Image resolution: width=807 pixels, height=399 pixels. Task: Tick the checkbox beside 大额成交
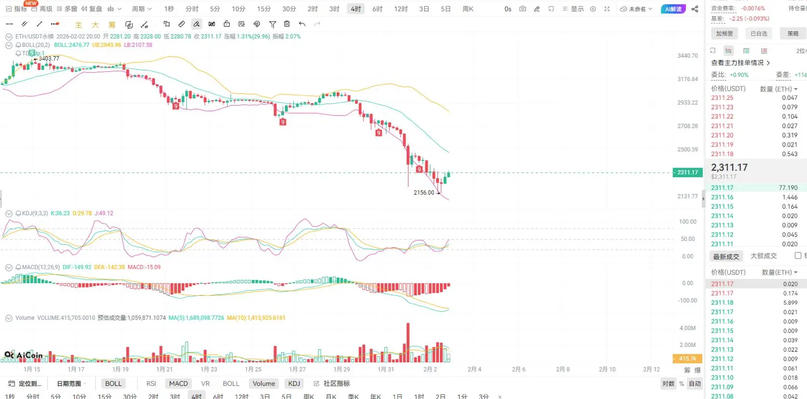pyautogui.click(x=798, y=256)
